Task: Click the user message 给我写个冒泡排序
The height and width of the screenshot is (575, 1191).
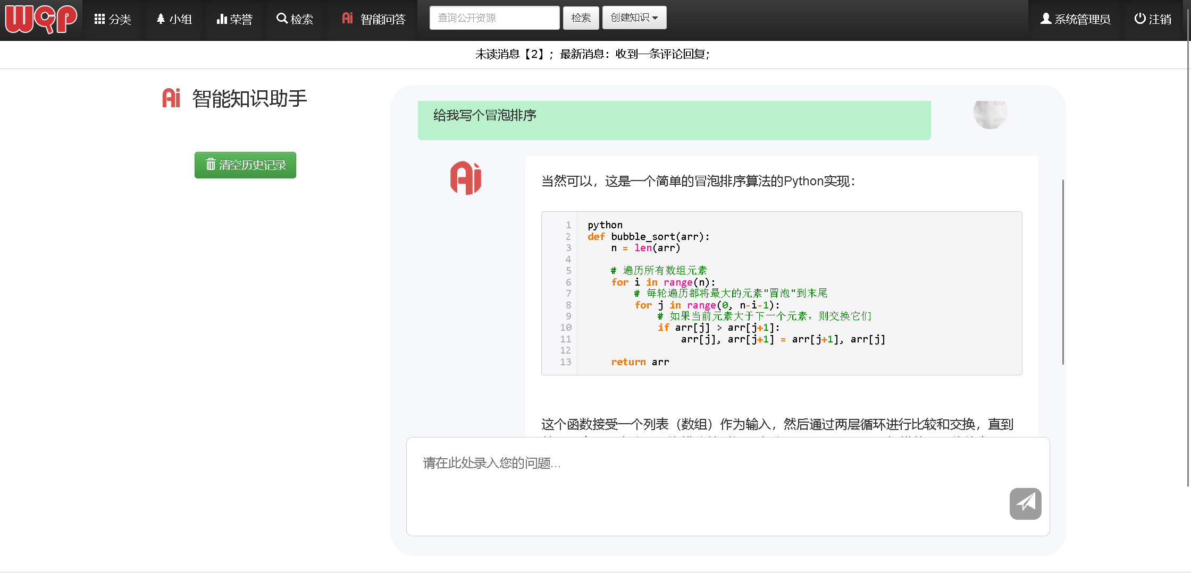Action: (x=674, y=120)
